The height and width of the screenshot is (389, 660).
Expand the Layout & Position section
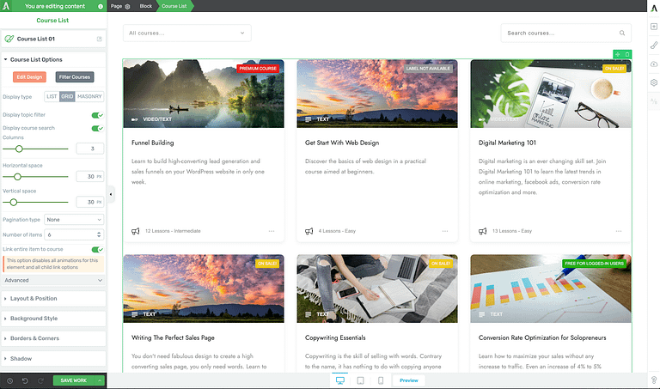coord(53,298)
